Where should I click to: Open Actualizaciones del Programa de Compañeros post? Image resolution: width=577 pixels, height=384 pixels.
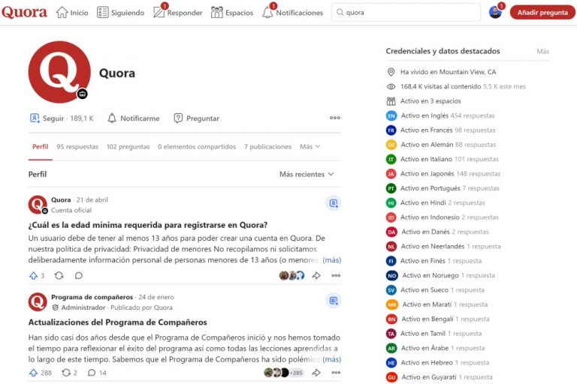[x=118, y=322]
